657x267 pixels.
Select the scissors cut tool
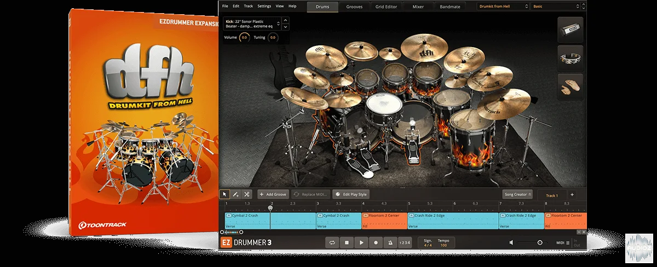point(246,194)
